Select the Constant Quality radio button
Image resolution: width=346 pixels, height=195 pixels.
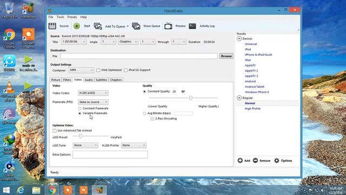point(144,92)
